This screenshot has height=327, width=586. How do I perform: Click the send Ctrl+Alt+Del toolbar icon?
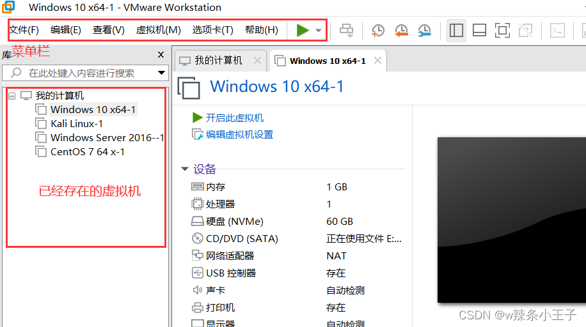coord(347,31)
